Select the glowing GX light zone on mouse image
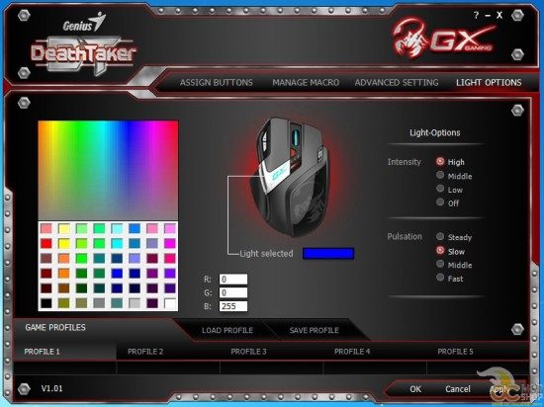Viewport: 544px width, 407px height. 277,175
